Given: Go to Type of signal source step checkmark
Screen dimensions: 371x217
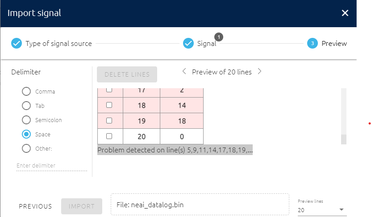Looking at the screenshot, I should (x=17, y=44).
